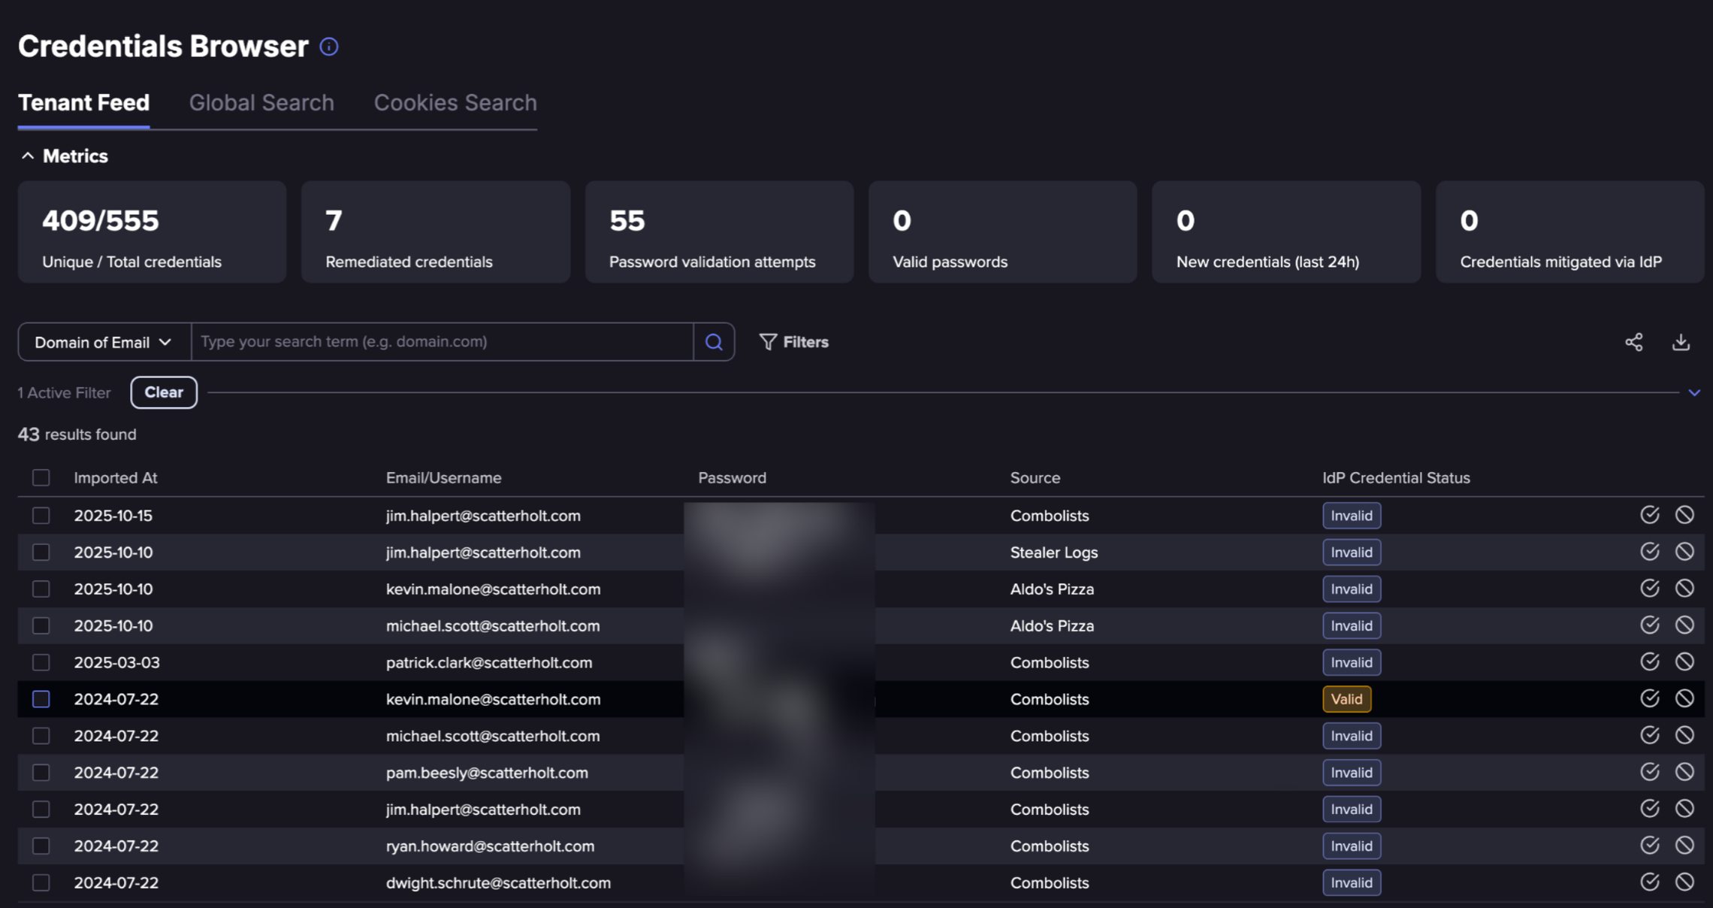Collapse the Metrics section
The width and height of the screenshot is (1713, 908).
pyautogui.click(x=64, y=156)
